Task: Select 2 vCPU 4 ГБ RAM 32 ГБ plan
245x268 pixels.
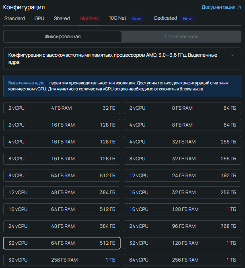Action: (62, 108)
